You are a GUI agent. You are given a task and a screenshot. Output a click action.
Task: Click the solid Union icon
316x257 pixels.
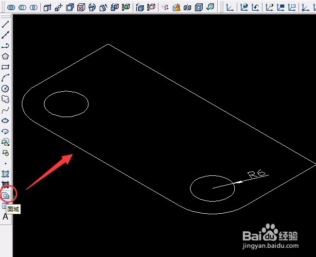click(11, 7)
